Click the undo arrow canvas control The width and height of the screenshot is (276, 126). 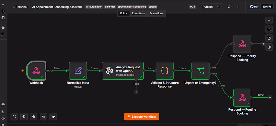click(43, 117)
